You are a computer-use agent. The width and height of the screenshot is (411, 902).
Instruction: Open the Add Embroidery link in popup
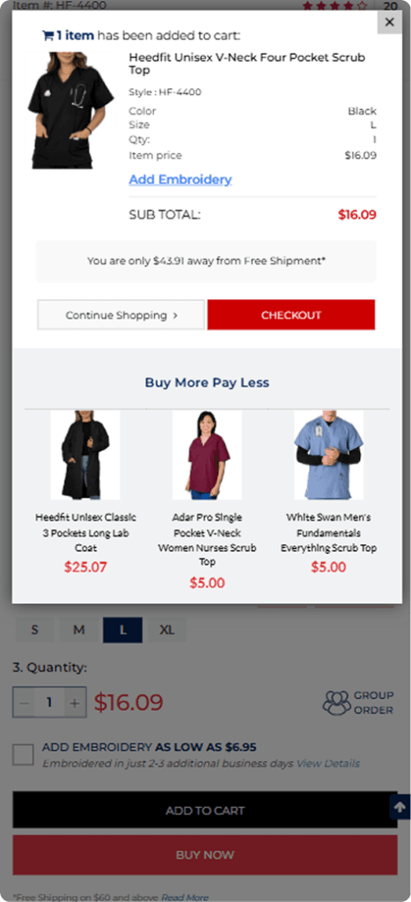coord(180,180)
